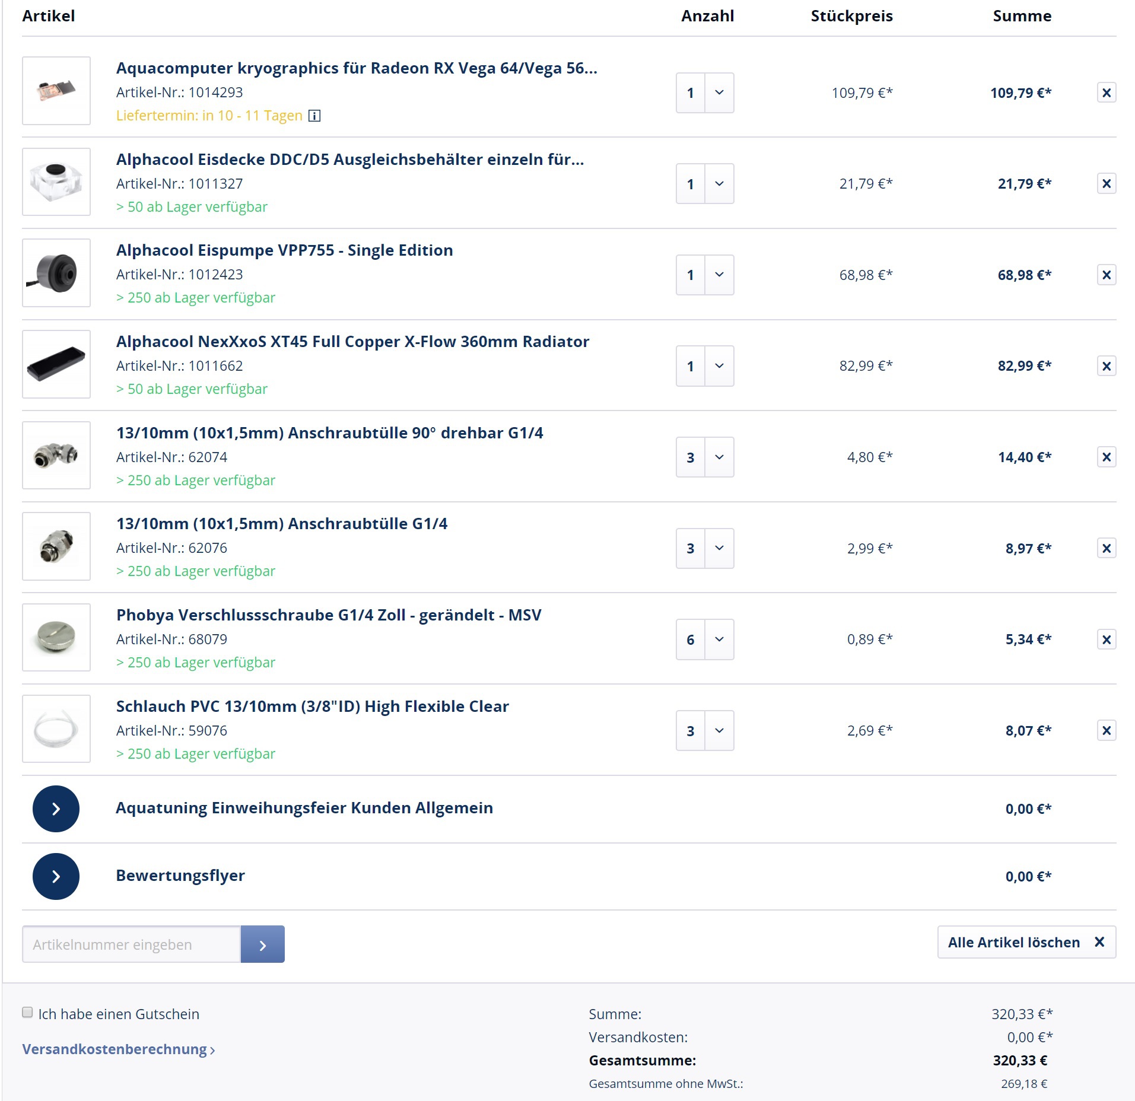Click 'Gesamtsumme ohne MwSt.:' label
Screen dimensions: 1135x1101
[666, 1084]
